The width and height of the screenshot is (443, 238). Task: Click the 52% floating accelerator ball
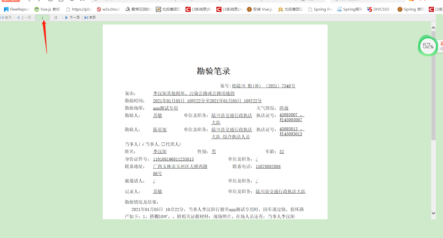coord(428,46)
